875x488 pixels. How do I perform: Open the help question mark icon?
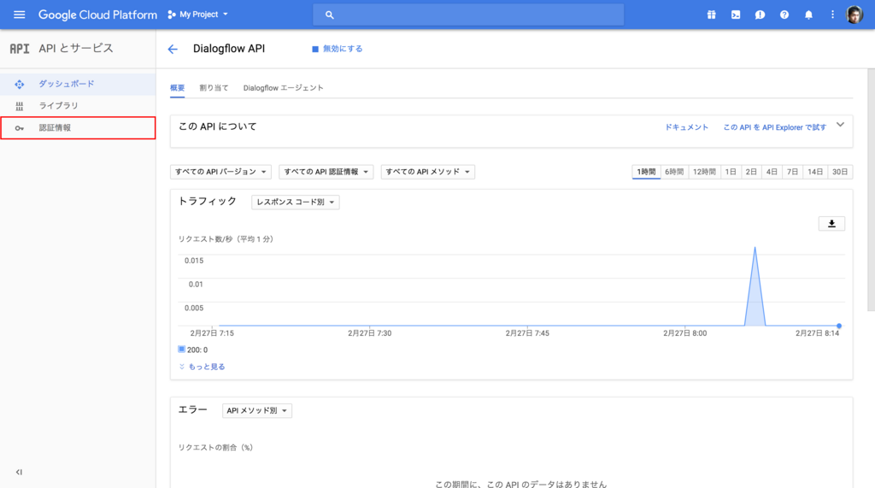[784, 15]
